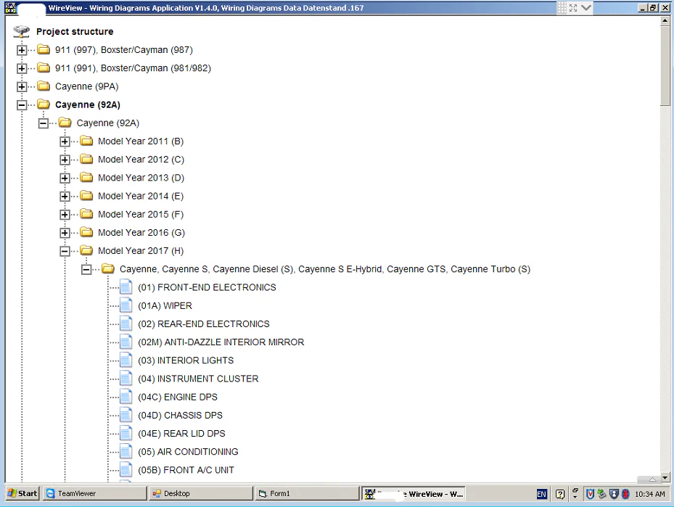
Task: Expand Model Year 2016 (G)
Action: [x=65, y=233]
